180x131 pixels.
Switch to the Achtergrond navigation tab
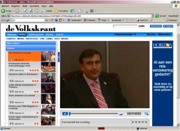click(x=36, y=35)
